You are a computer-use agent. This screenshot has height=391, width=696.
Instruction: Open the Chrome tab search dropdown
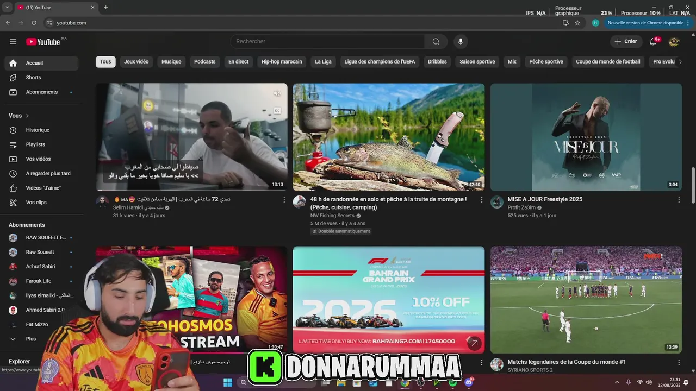[7, 7]
